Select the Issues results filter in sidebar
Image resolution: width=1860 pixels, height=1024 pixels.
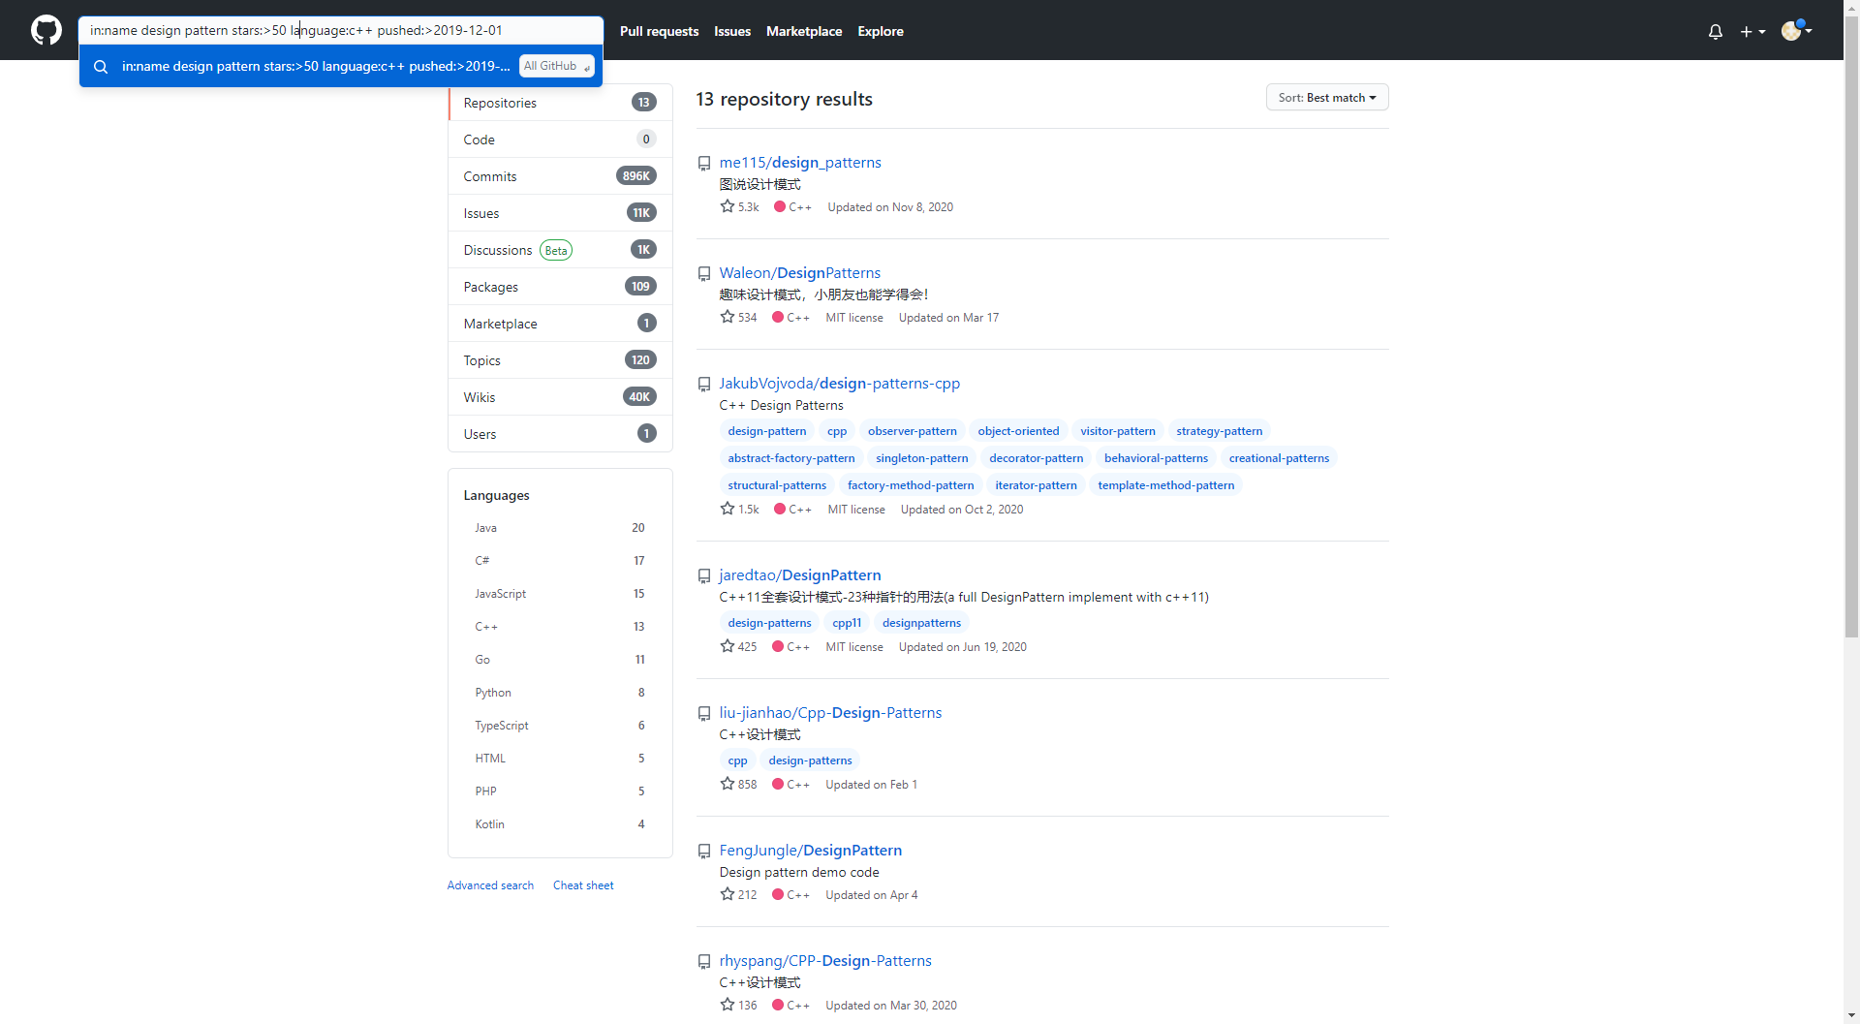tap(560, 213)
